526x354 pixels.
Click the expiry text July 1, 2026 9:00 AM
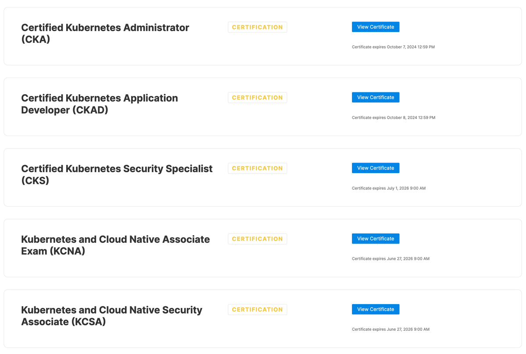pos(406,188)
